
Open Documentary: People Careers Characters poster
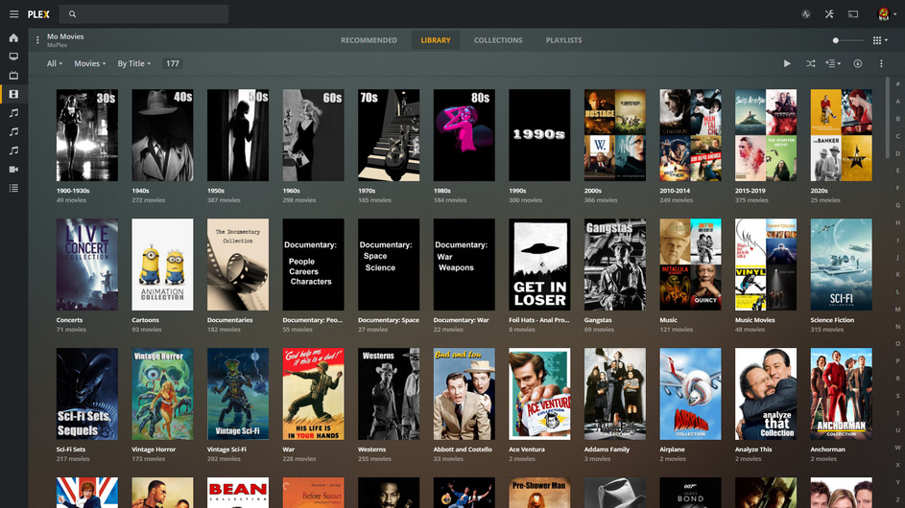tap(314, 265)
